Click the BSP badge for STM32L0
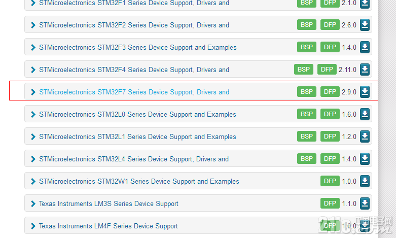This screenshot has height=238, width=396. (x=307, y=114)
